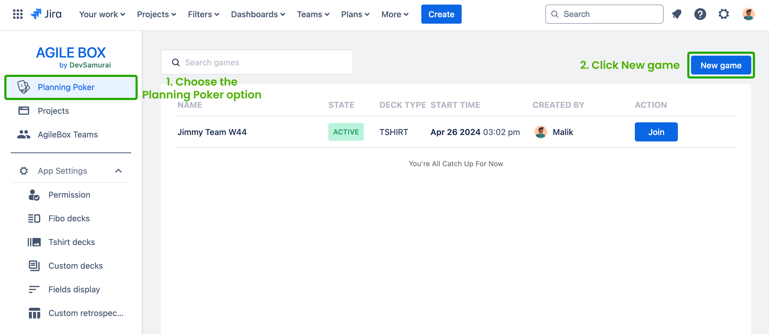This screenshot has height=334, width=769.
Task: Click the CREATED BY column header
Action: pos(558,105)
